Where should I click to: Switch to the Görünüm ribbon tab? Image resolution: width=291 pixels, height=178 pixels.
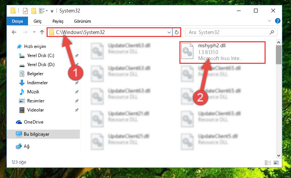pos(82,21)
